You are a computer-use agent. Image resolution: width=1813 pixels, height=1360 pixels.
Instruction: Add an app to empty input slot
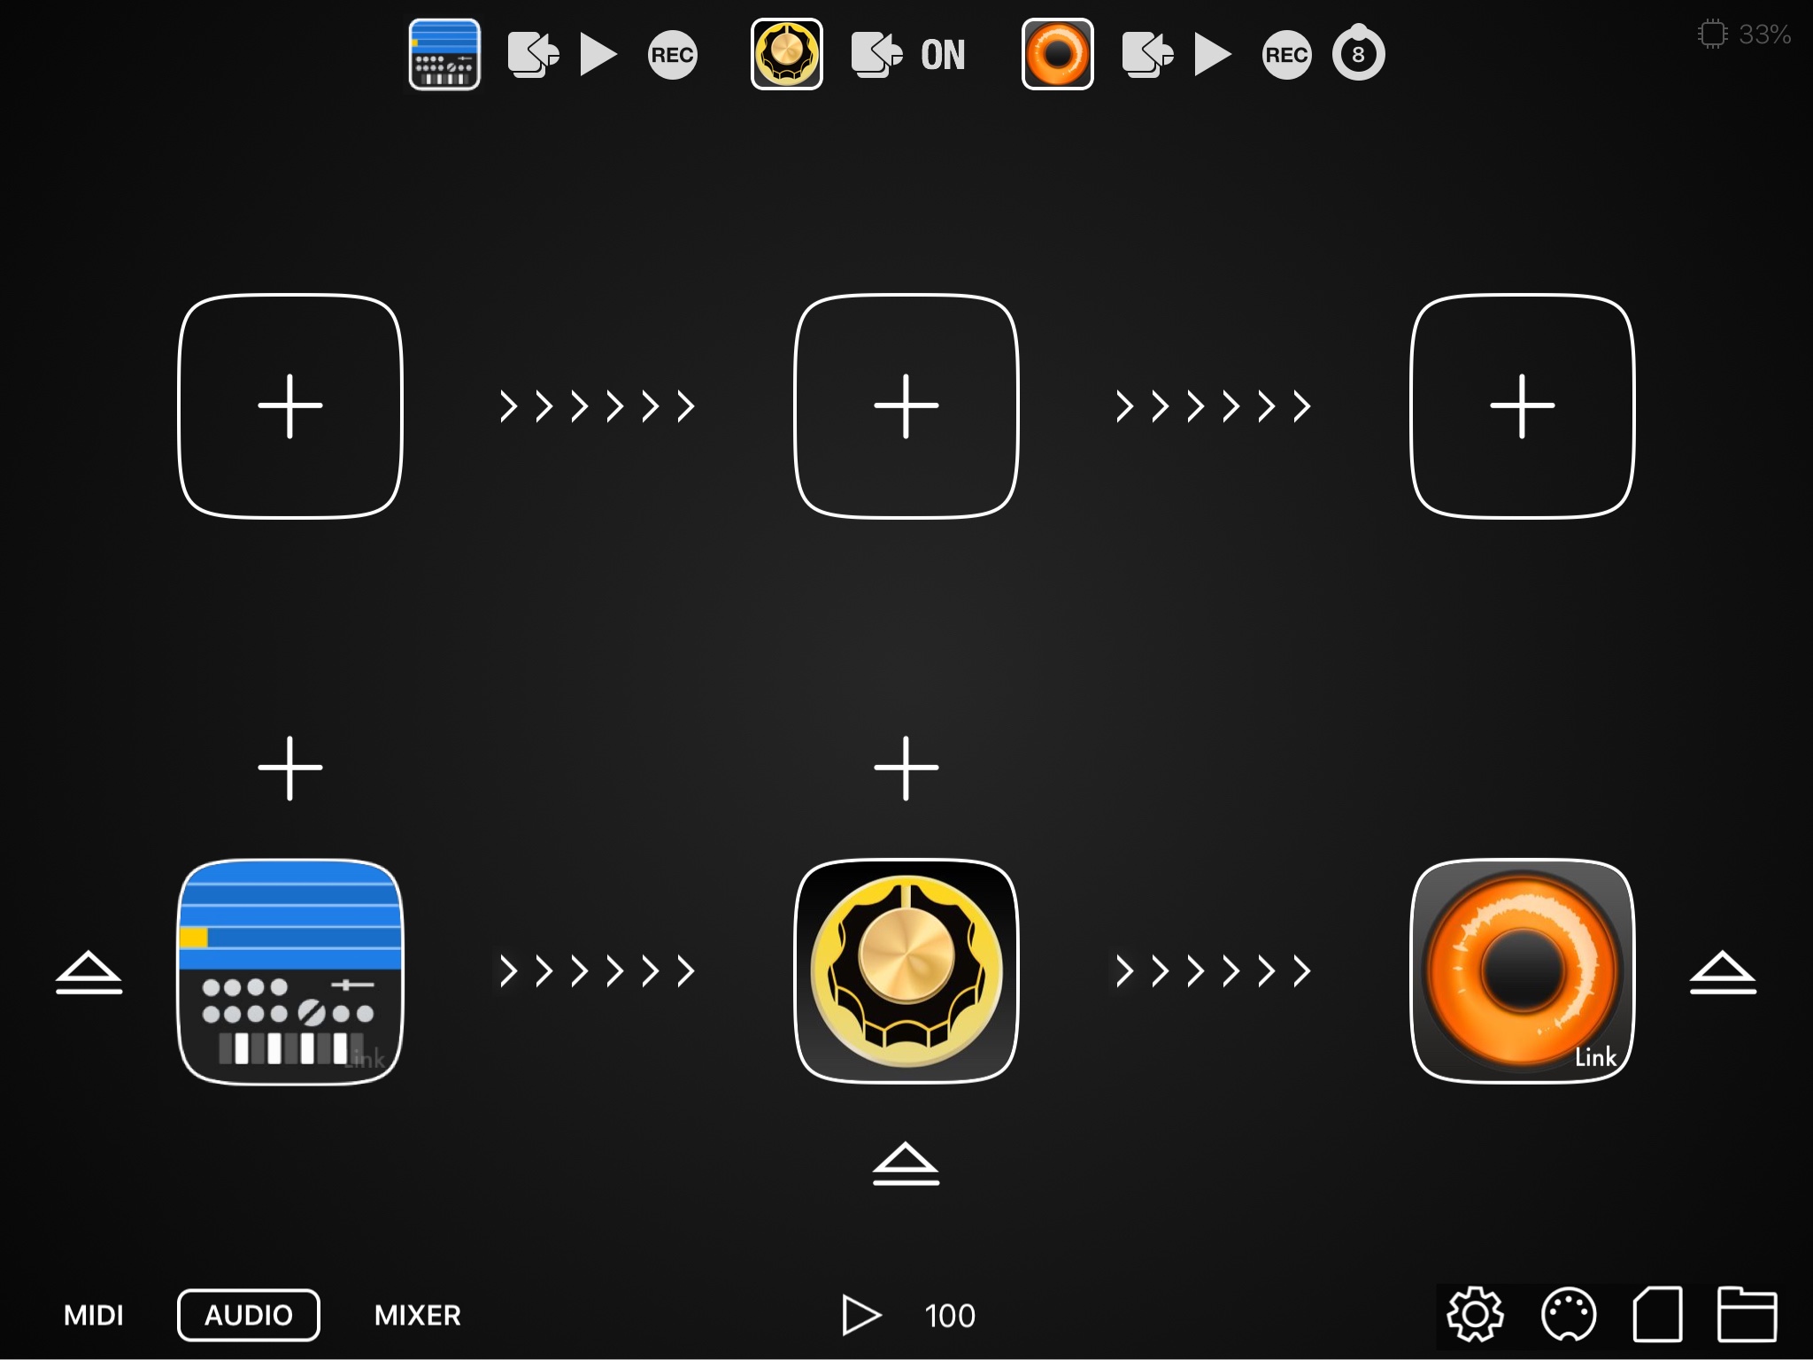tap(290, 406)
